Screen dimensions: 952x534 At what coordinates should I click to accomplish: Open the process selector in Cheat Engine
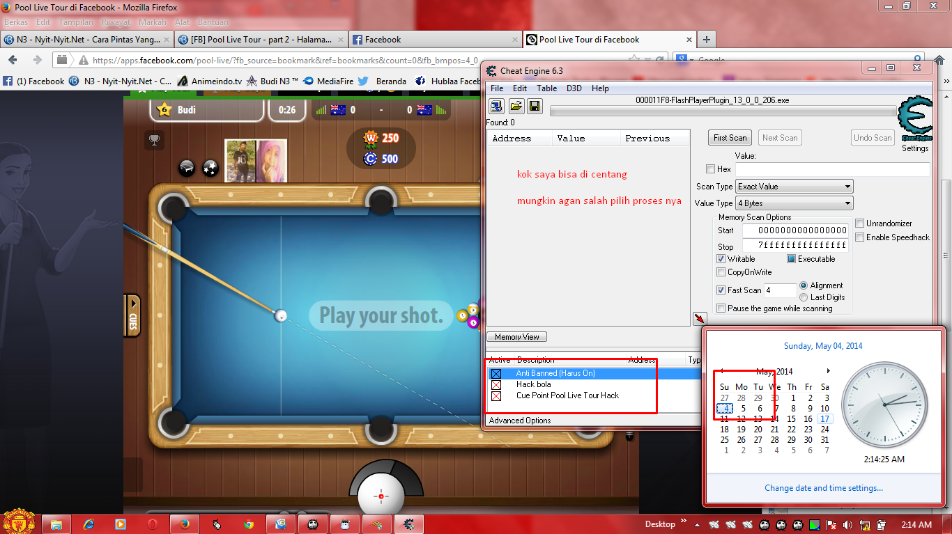click(x=496, y=106)
